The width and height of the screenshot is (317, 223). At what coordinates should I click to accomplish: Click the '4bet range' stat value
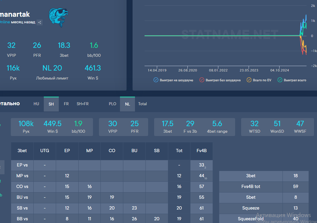click(217, 124)
